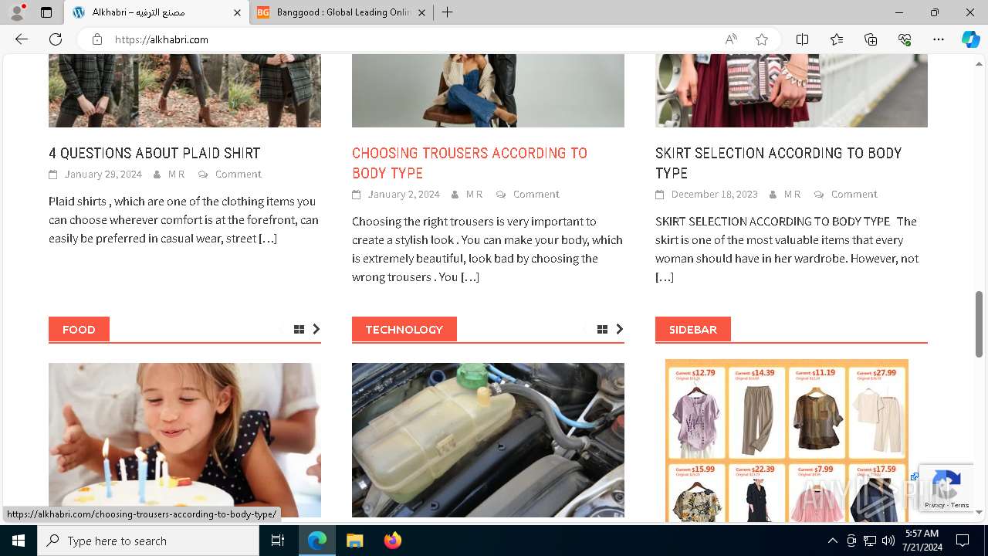This screenshot has height=556, width=988.
Task: View site information lock icon
Action: coord(97,39)
